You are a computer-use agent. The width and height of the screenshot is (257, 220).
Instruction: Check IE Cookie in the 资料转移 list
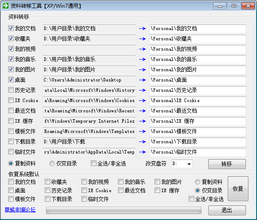tap(11, 100)
